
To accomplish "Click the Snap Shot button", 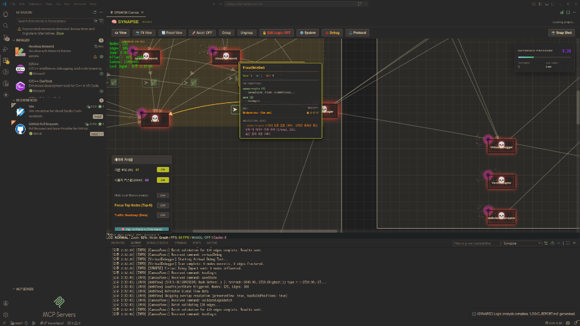I will tap(561, 32).
